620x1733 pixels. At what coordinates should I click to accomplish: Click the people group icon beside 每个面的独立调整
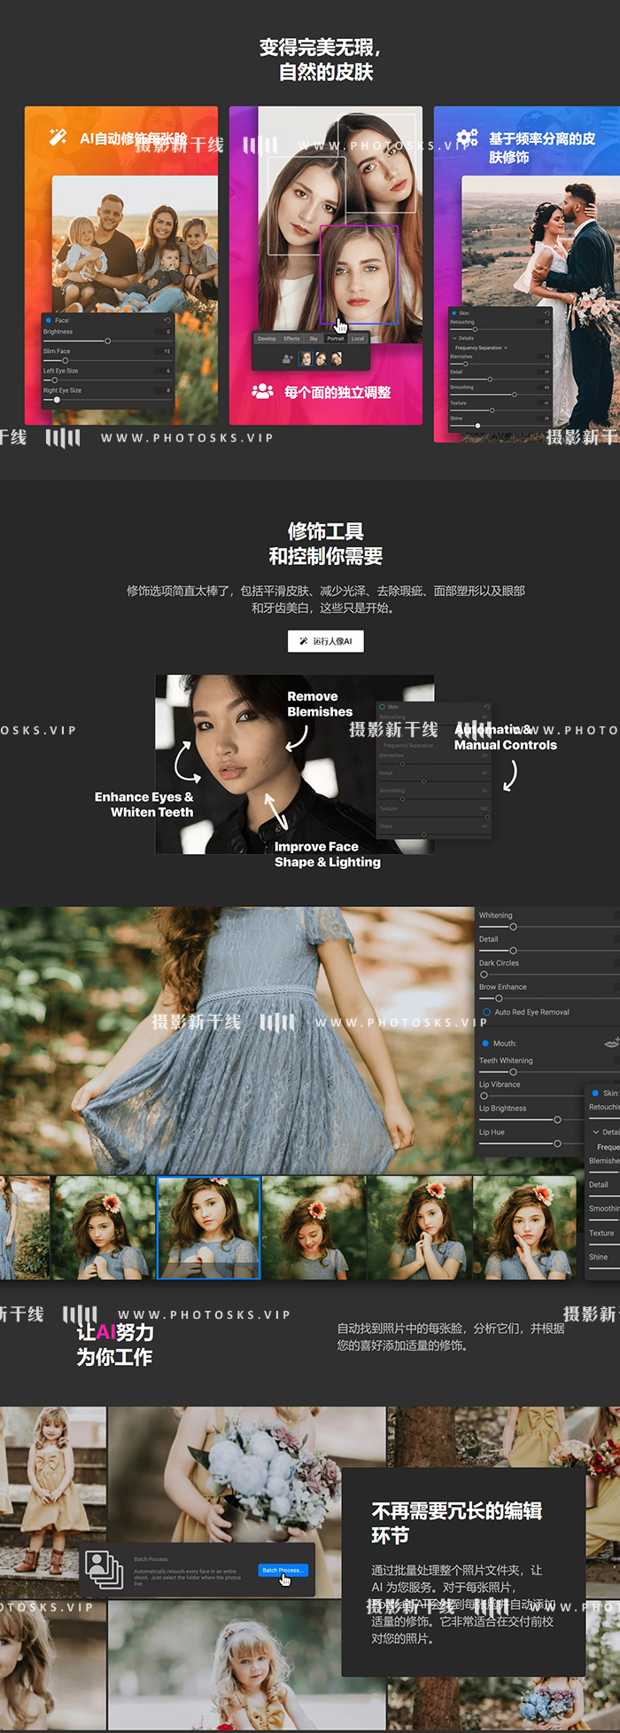click(263, 391)
